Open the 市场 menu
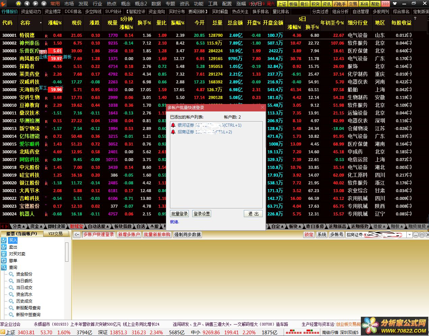 69,4
